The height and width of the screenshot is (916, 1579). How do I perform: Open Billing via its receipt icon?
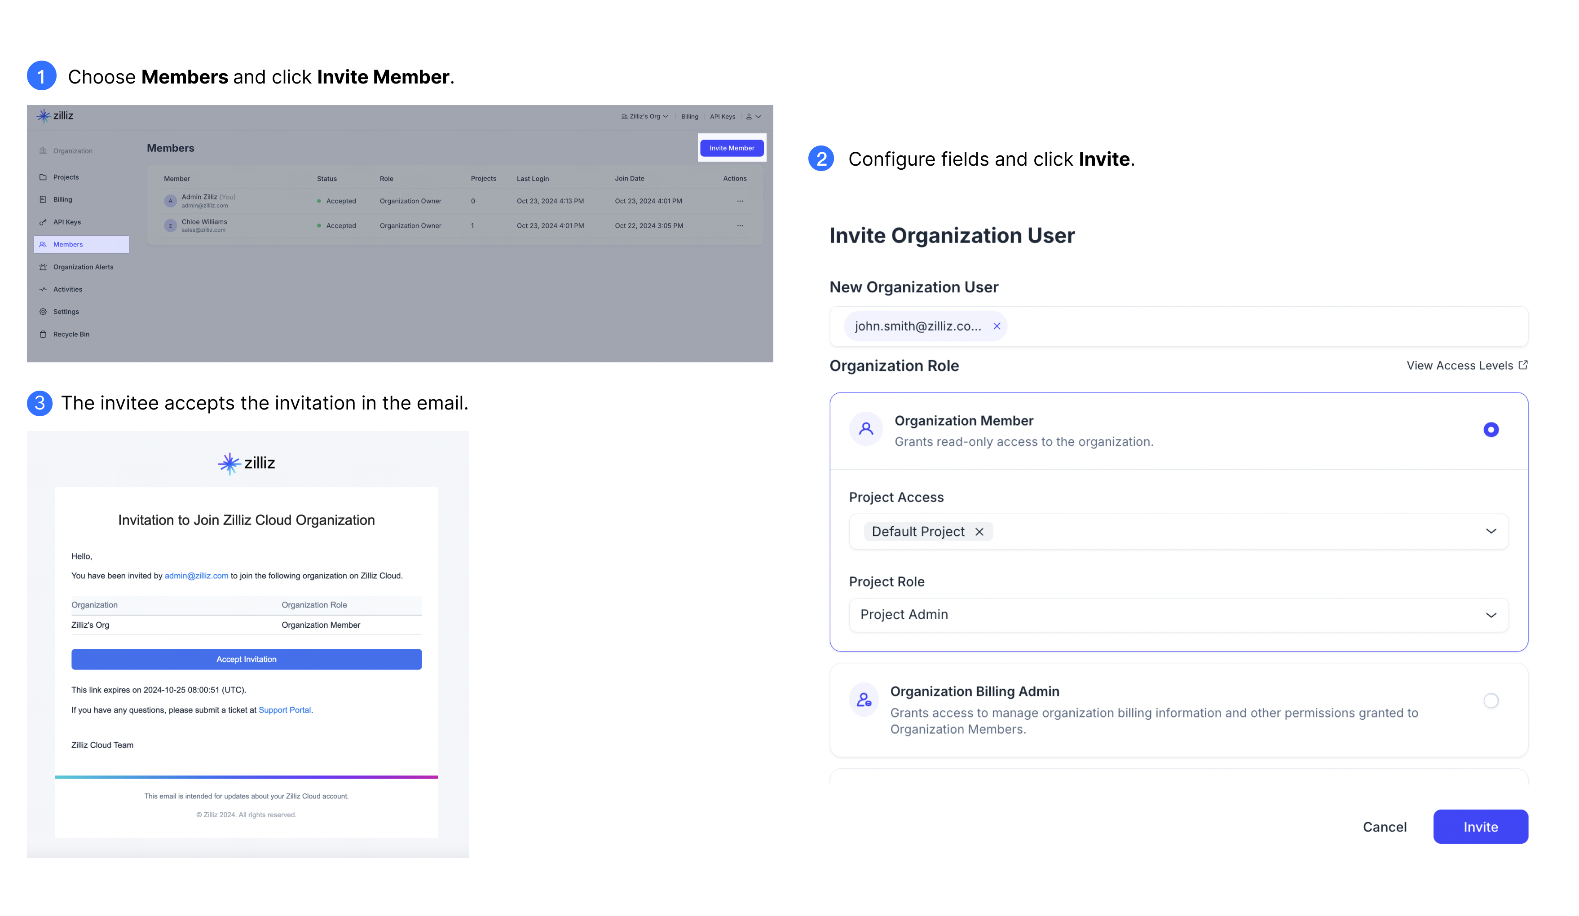(x=43, y=199)
